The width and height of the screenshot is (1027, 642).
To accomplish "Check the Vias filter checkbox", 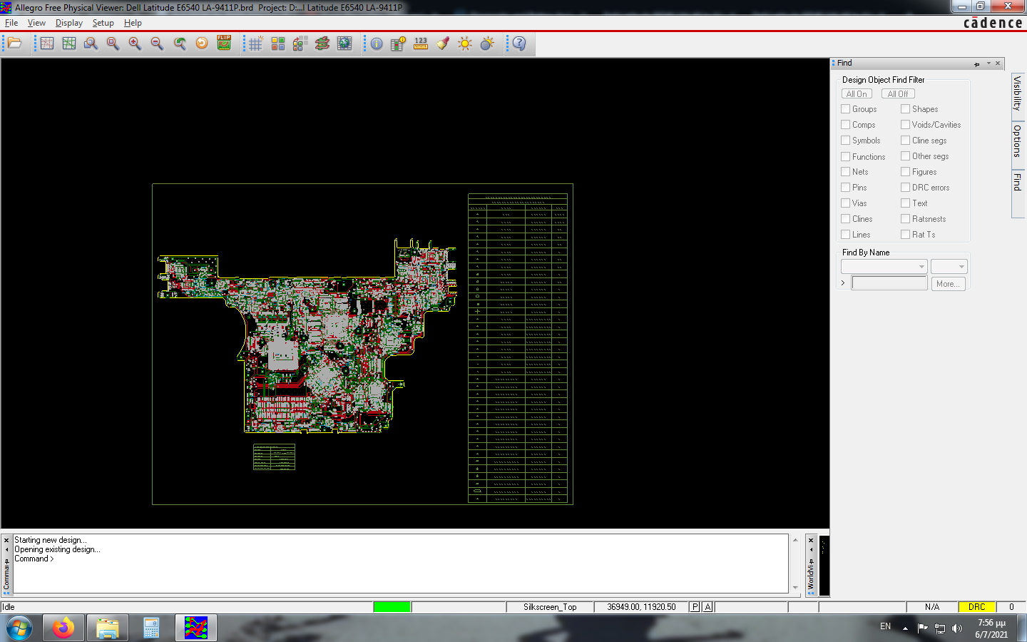I will (846, 203).
